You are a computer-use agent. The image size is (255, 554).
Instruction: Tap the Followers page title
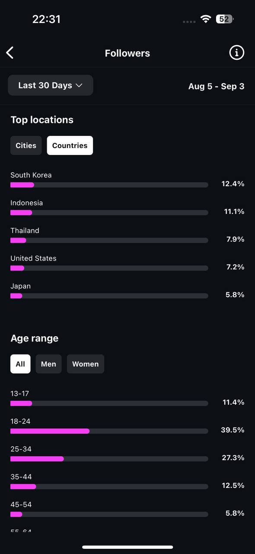(127, 53)
